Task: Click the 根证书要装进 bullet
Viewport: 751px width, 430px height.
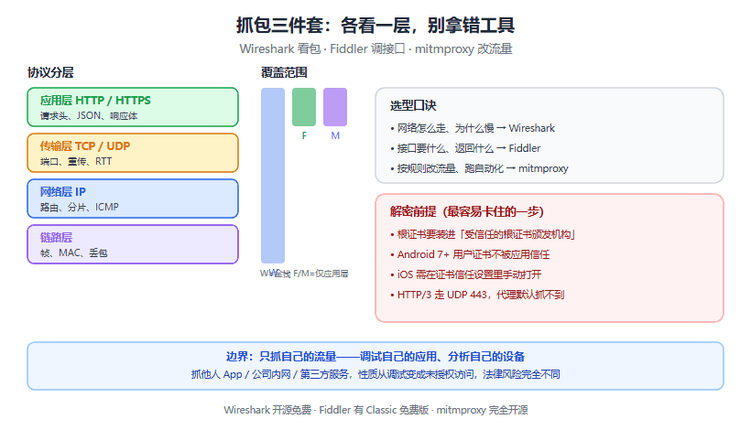Action: click(x=483, y=234)
